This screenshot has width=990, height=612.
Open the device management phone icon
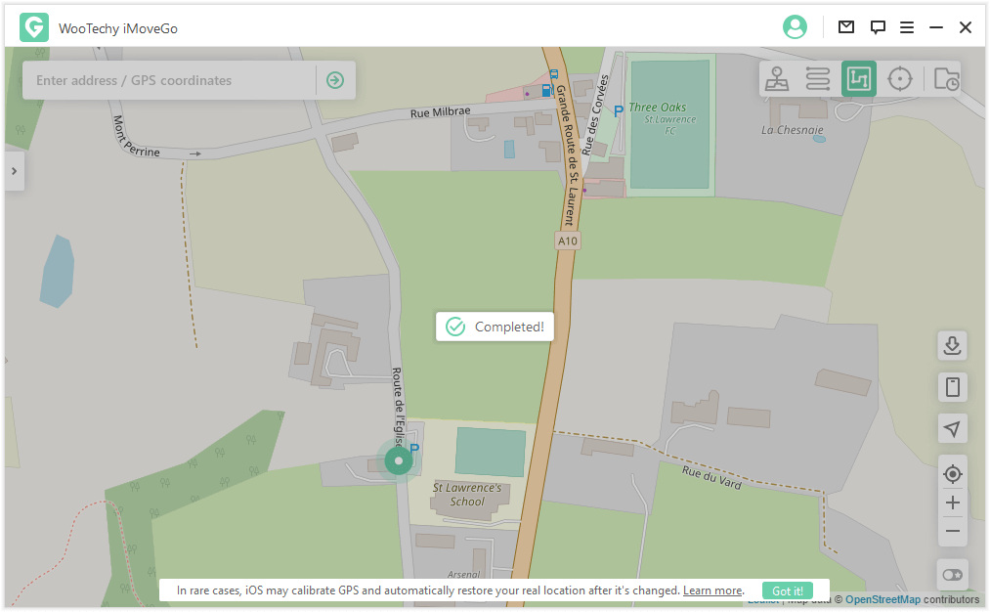(x=952, y=387)
